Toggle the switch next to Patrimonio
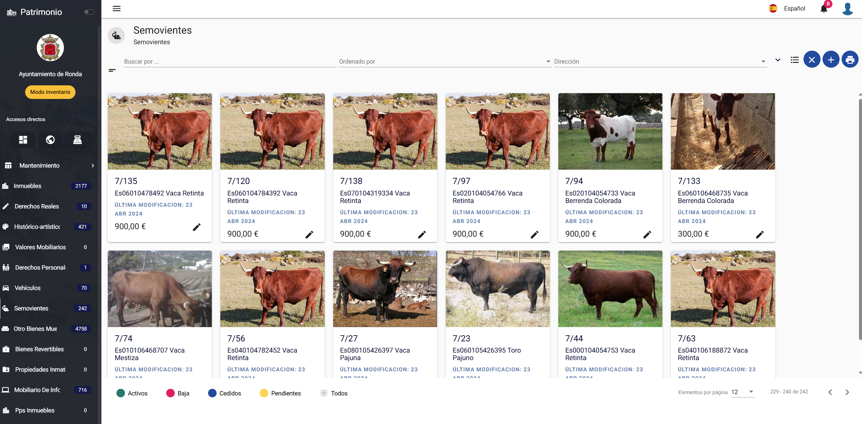The image size is (862, 424). click(89, 12)
